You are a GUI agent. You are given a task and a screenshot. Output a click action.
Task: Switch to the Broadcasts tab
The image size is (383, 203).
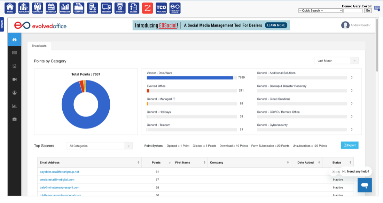click(39, 46)
